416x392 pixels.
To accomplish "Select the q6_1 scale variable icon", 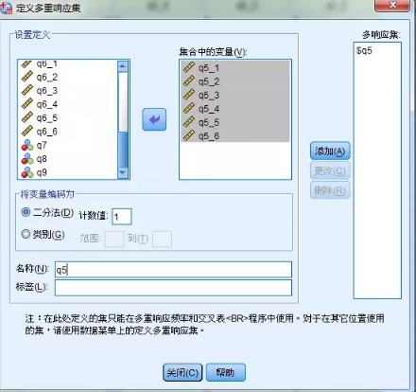I will (26, 64).
